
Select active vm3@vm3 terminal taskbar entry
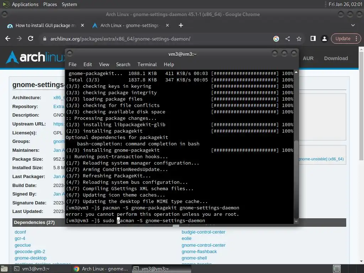(x=161, y=269)
